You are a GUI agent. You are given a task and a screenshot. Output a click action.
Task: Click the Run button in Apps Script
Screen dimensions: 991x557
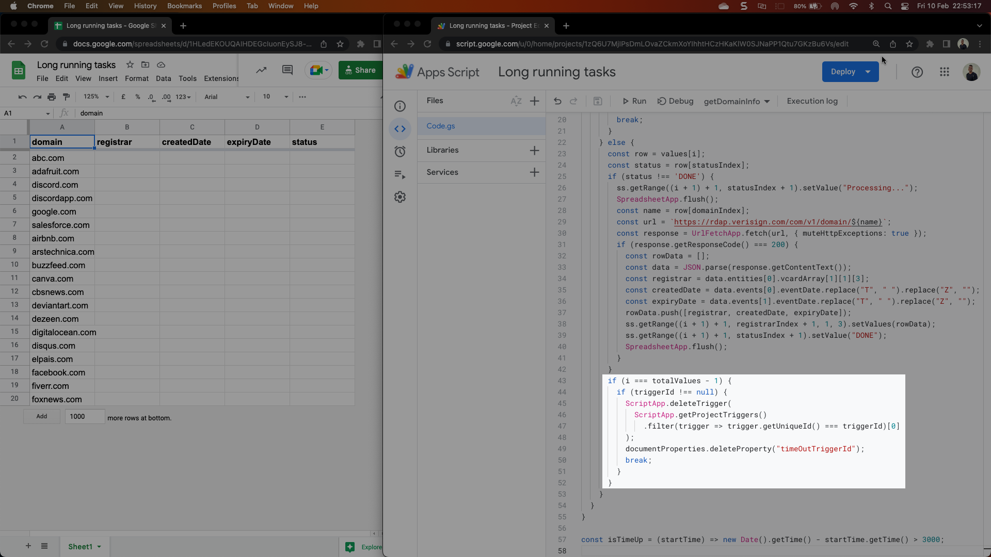[634, 101]
